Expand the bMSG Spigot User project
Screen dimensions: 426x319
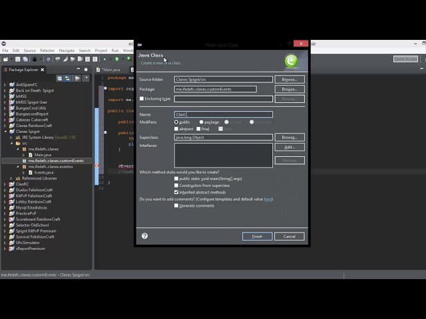[x=5, y=102]
